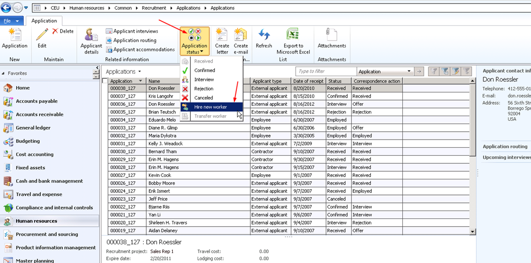The width and height of the screenshot is (531, 263).
Task: Delete the selected application
Action: 63,31
